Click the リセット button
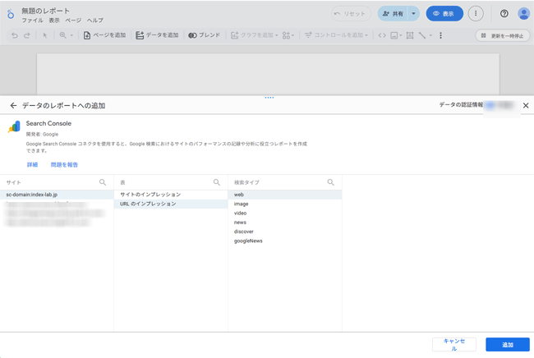534x358 pixels. pos(351,14)
